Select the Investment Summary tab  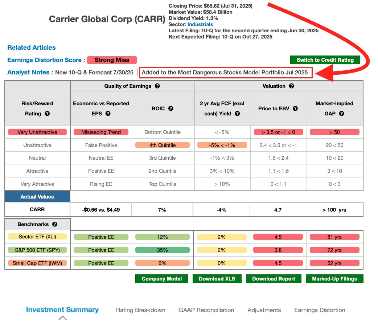[62, 310]
